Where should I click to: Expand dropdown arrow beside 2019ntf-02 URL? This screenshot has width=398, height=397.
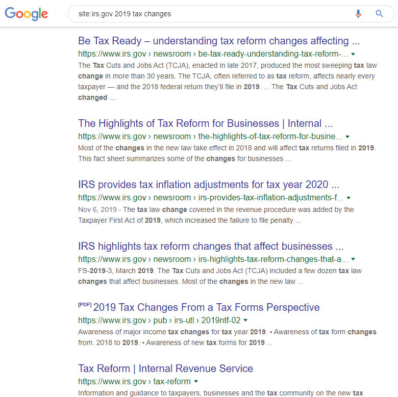coord(245,321)
